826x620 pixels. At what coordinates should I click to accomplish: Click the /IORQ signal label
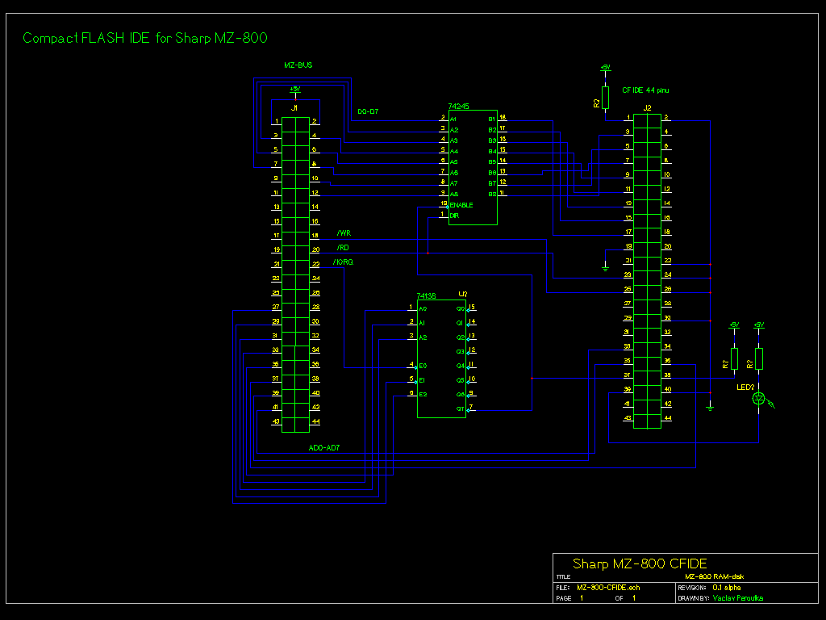[x=343, y=262]
